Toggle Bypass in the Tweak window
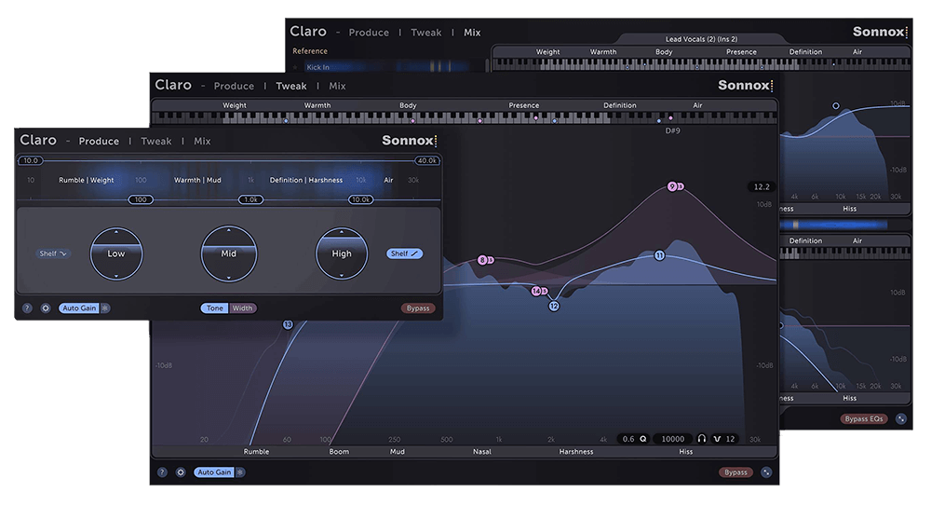 coord(735,472)
